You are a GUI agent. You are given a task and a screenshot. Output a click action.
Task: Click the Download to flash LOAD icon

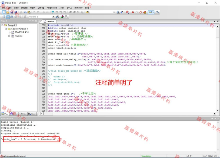click(25, 17)
